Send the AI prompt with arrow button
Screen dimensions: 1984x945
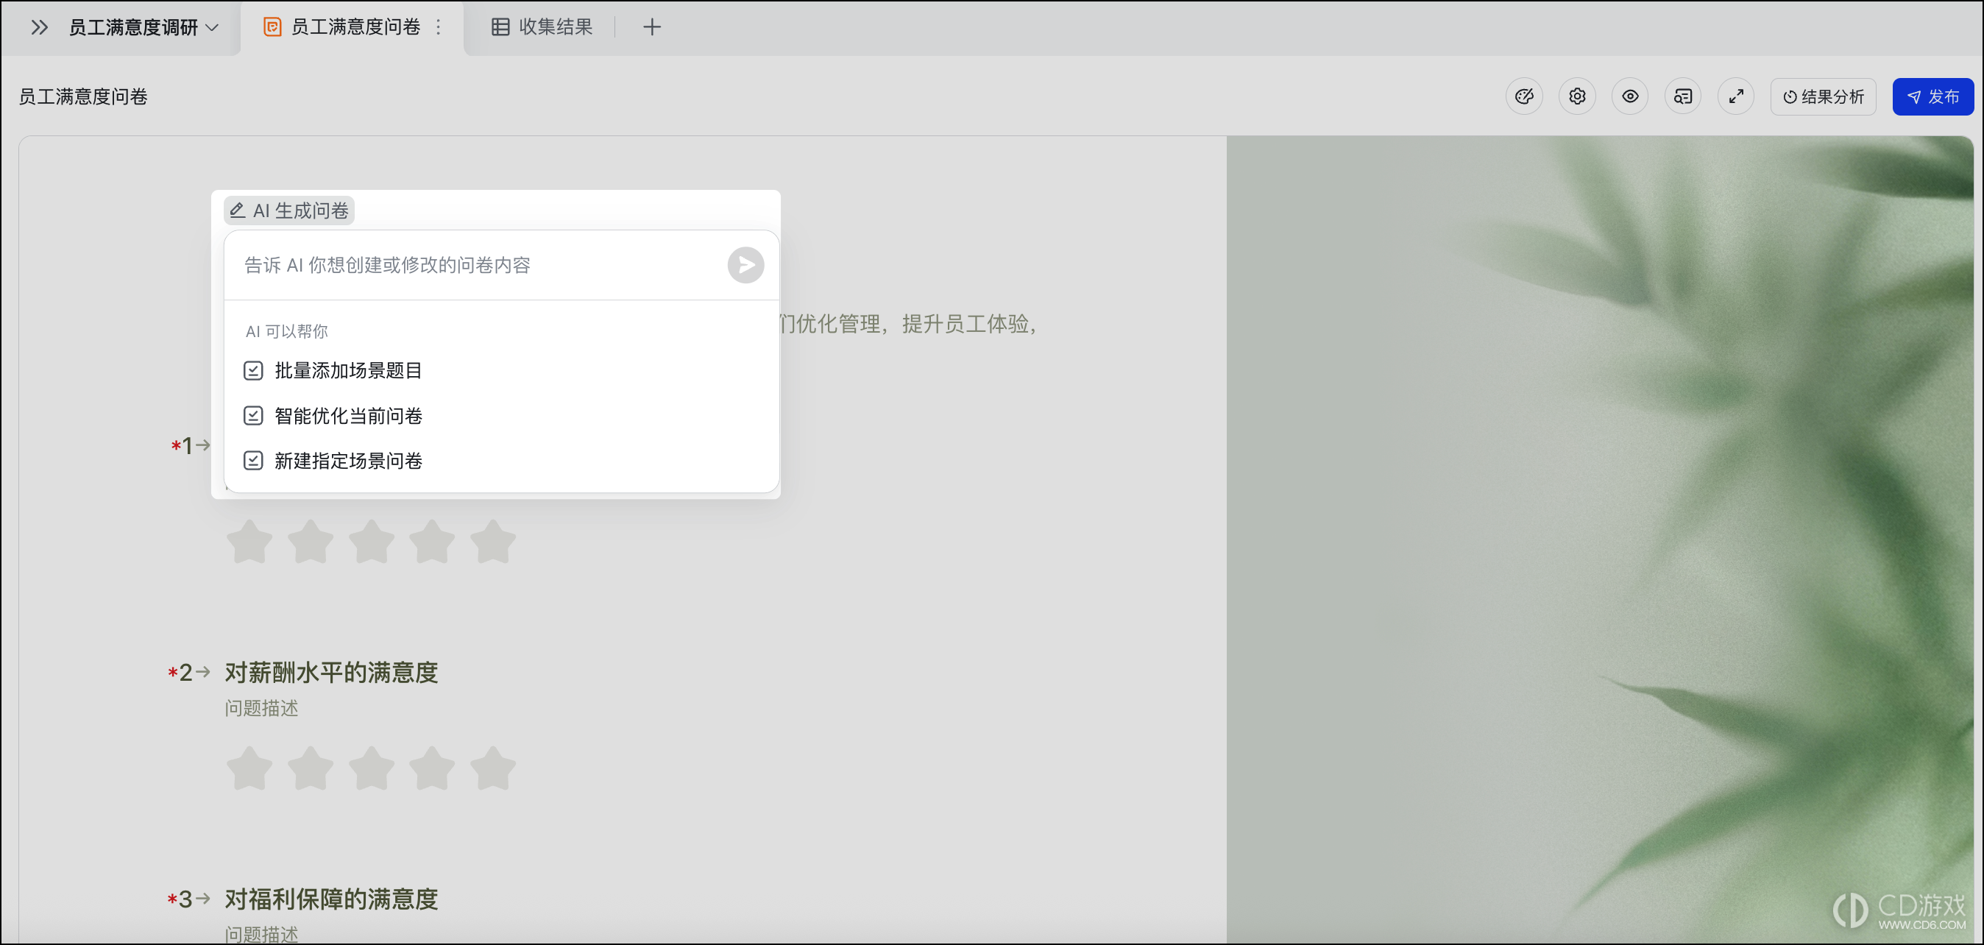745,265
